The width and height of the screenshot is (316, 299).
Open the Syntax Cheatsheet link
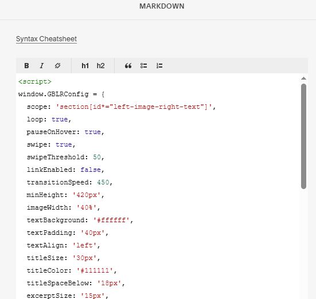46,39
